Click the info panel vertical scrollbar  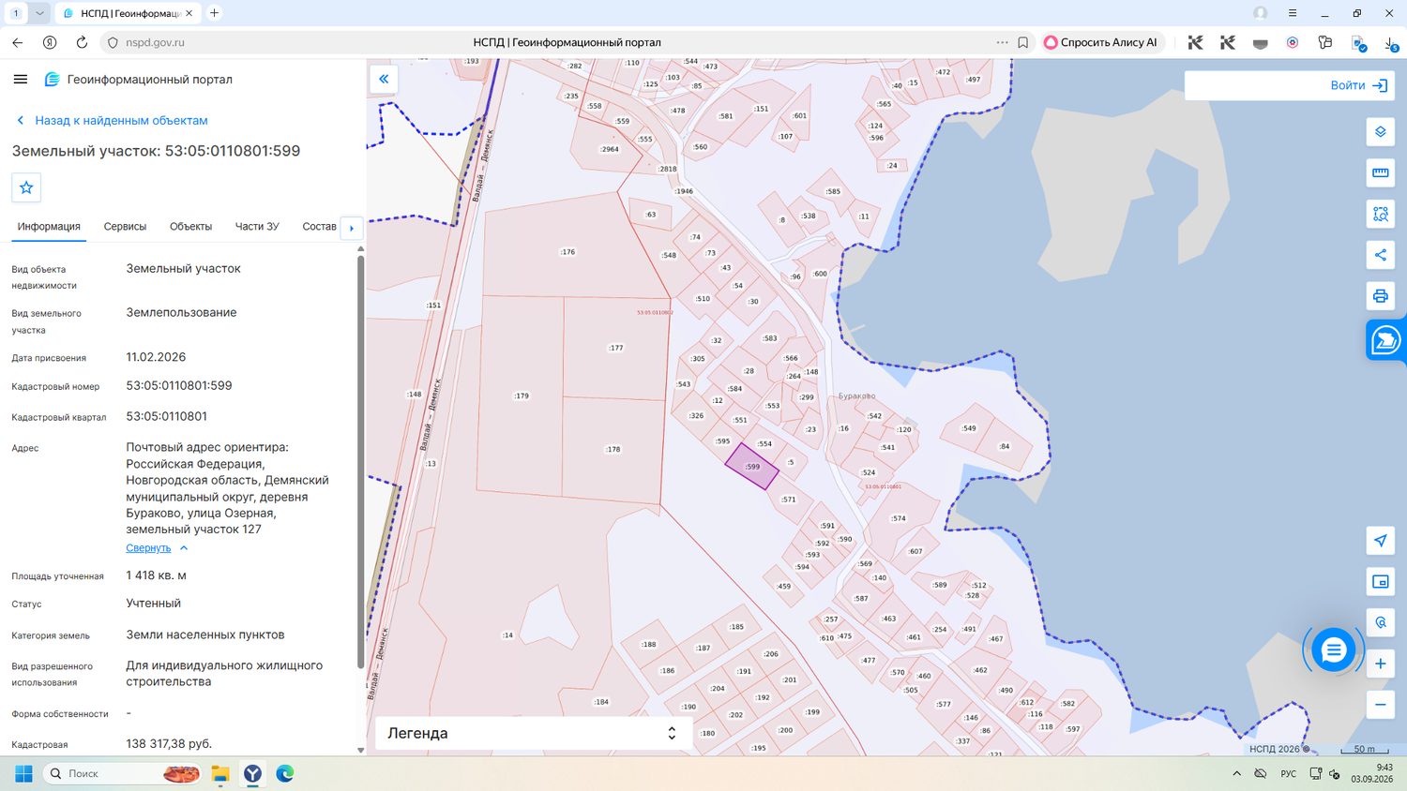pyautogui.click(x=360, y=461)
